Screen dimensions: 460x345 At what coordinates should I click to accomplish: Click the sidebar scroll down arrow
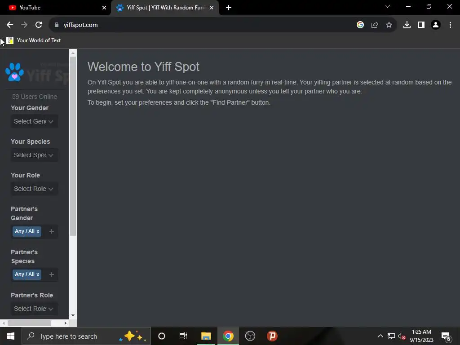tap(73, 316)
